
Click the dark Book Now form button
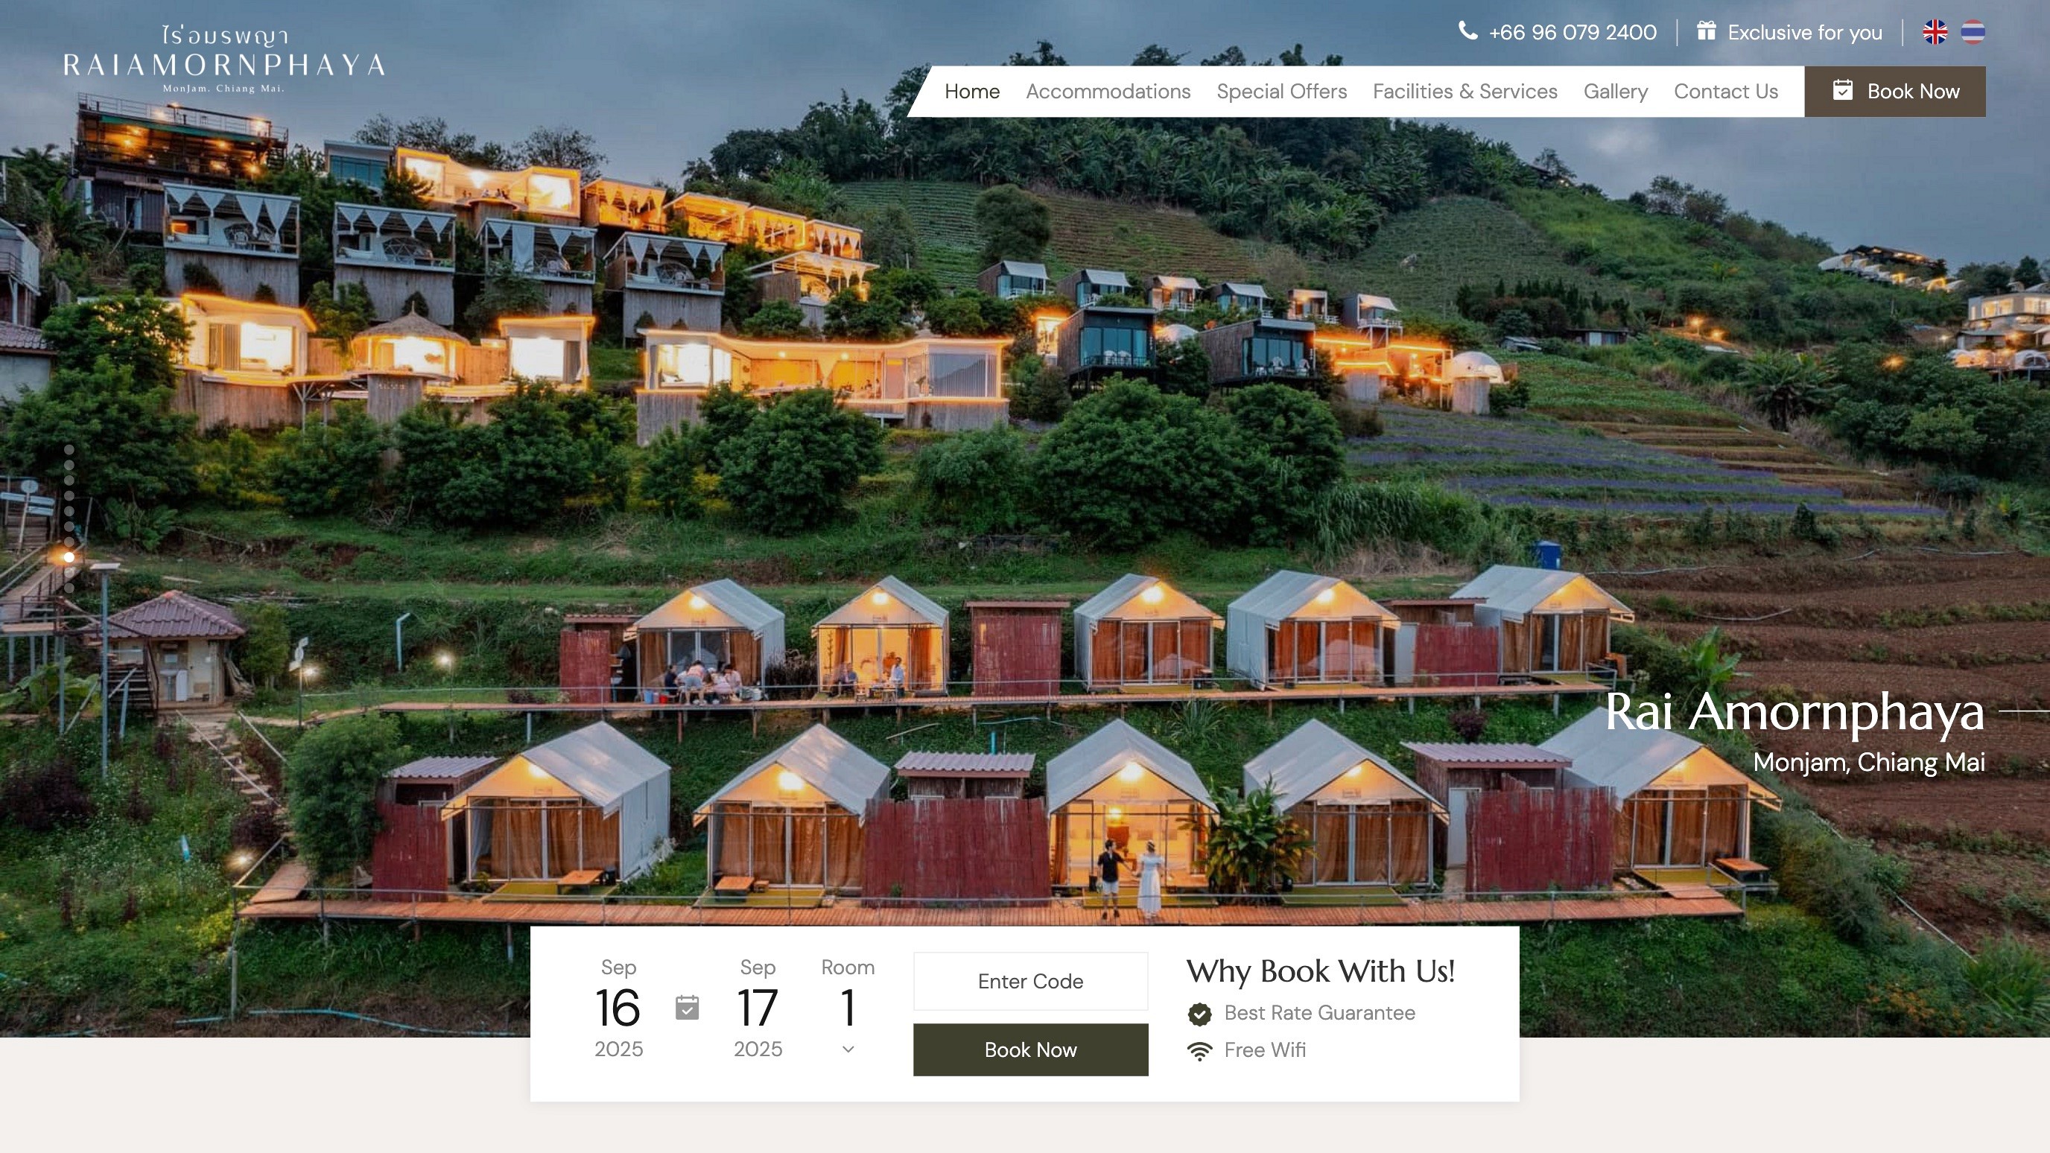point(1030,1049)
